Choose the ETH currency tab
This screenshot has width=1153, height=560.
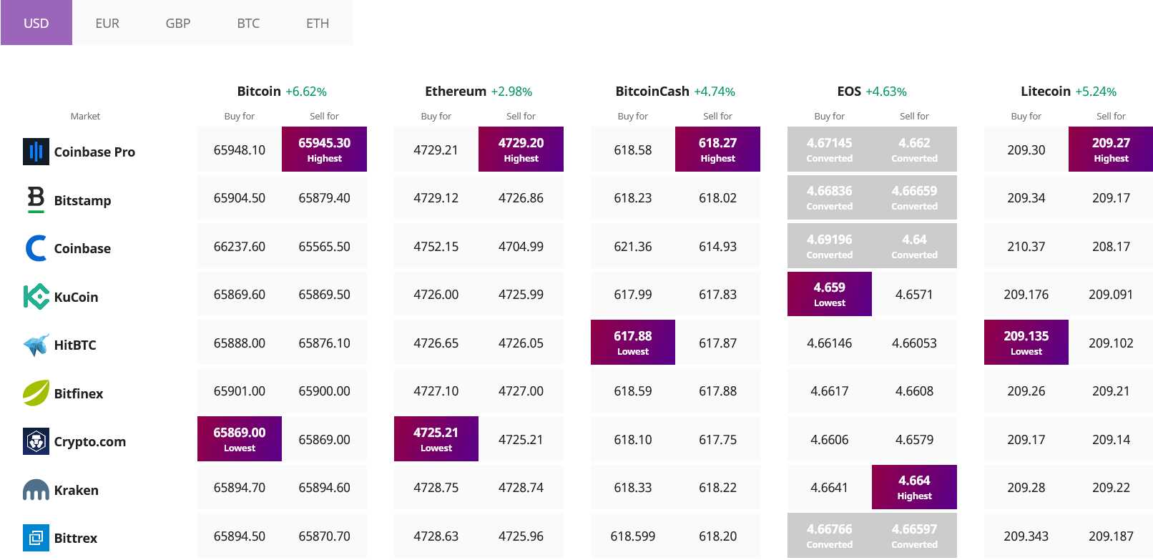click(x=318, y=23)
